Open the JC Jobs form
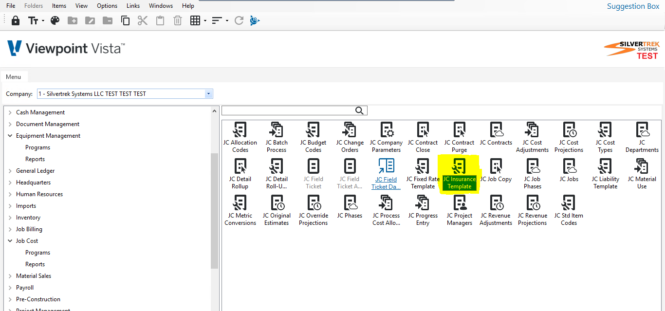 [x=569, y=170]
